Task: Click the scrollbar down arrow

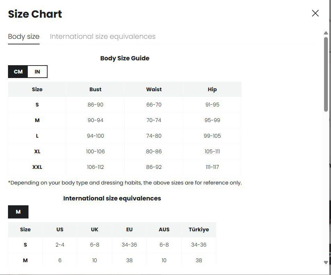Action: pyautogui.click(x=326, y=263)
